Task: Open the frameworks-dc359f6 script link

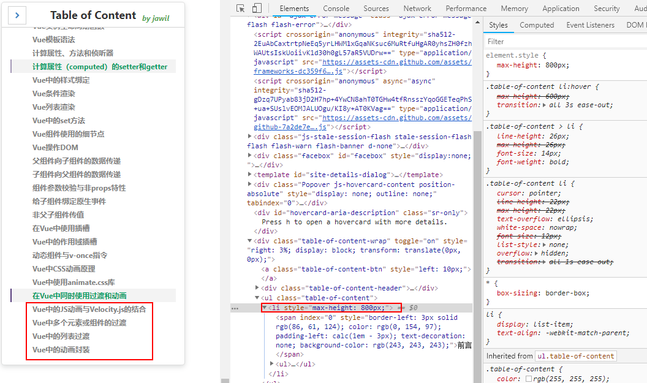Action: click(x=298, y=71)
